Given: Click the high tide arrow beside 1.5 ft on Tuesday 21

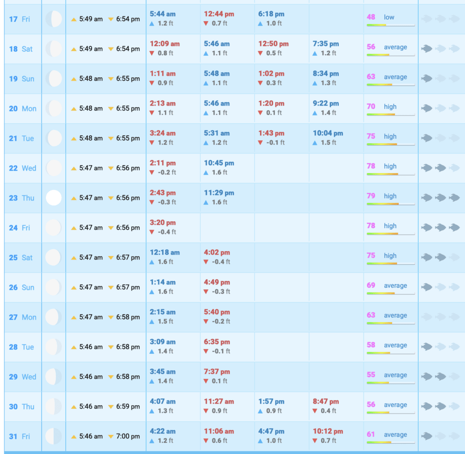Looking at the screenshot, I should coord(315,143).
